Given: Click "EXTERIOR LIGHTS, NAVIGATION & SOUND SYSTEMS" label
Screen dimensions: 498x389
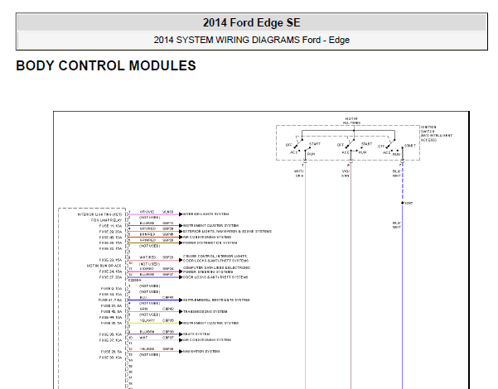Looking at the screenshot, I should (227, 231).
